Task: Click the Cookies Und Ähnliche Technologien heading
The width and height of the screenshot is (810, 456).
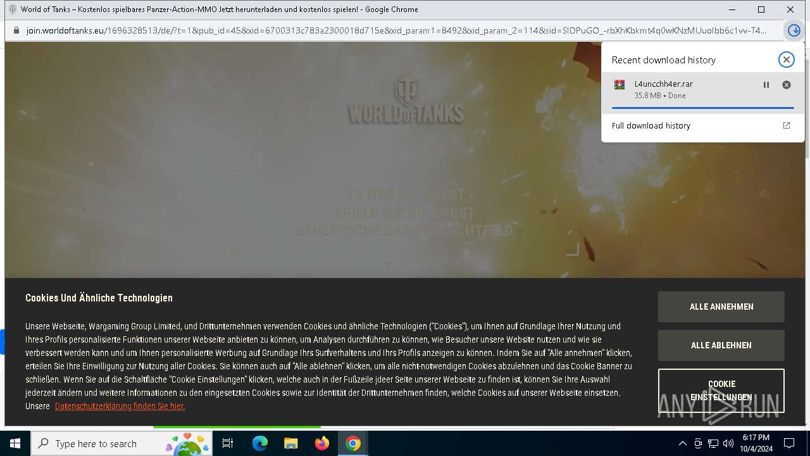Action: click(99, 298)
